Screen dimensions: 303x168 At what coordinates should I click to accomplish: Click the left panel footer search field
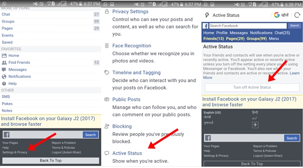46,135
